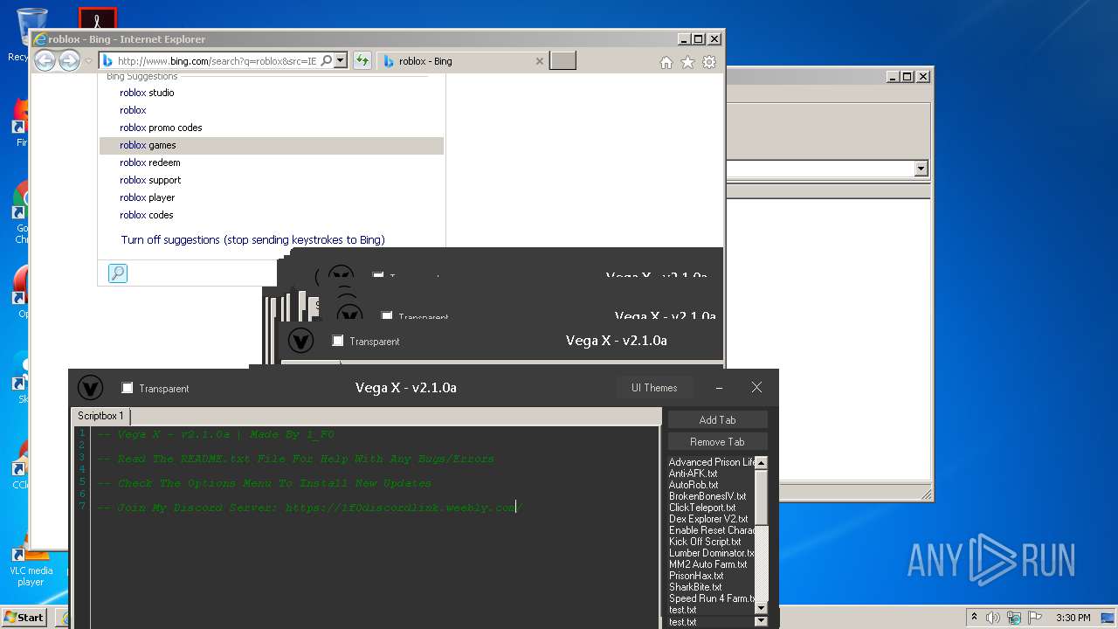This screenshot has height=629, width=1118.
Task: Click into the IE address bar URL
Action: [217, 61]
